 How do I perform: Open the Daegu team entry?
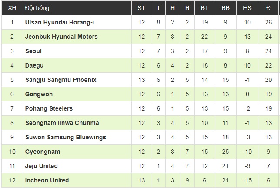(x=34, y=65)
